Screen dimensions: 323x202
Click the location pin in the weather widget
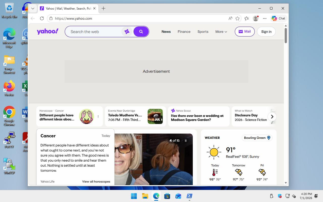point(269,138)
